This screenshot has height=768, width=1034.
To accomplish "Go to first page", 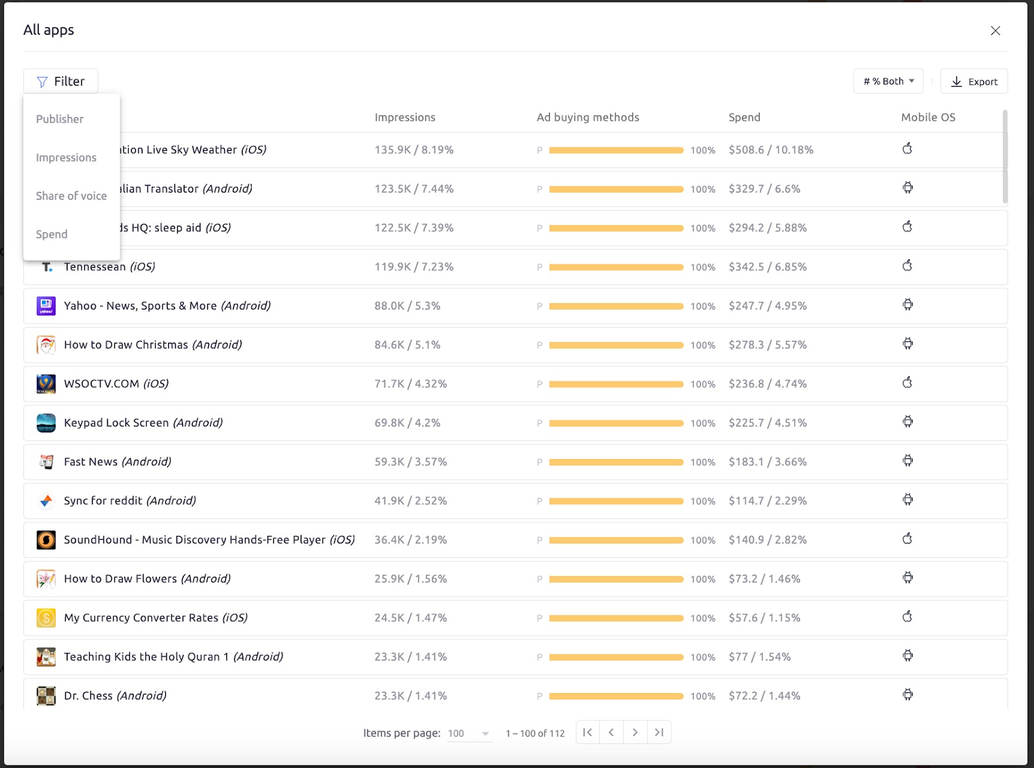I will click(x=587, y=732).
